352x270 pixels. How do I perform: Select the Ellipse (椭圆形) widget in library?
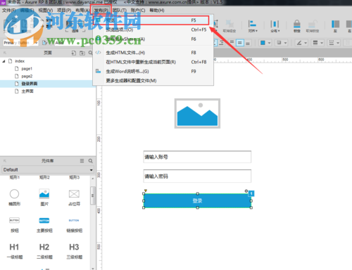[14, 198]
